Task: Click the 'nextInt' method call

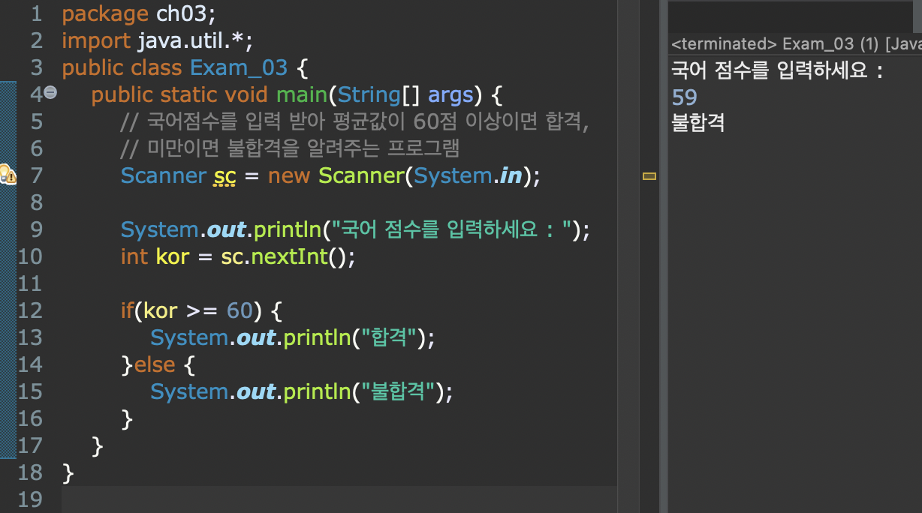Action: point(291,256)
